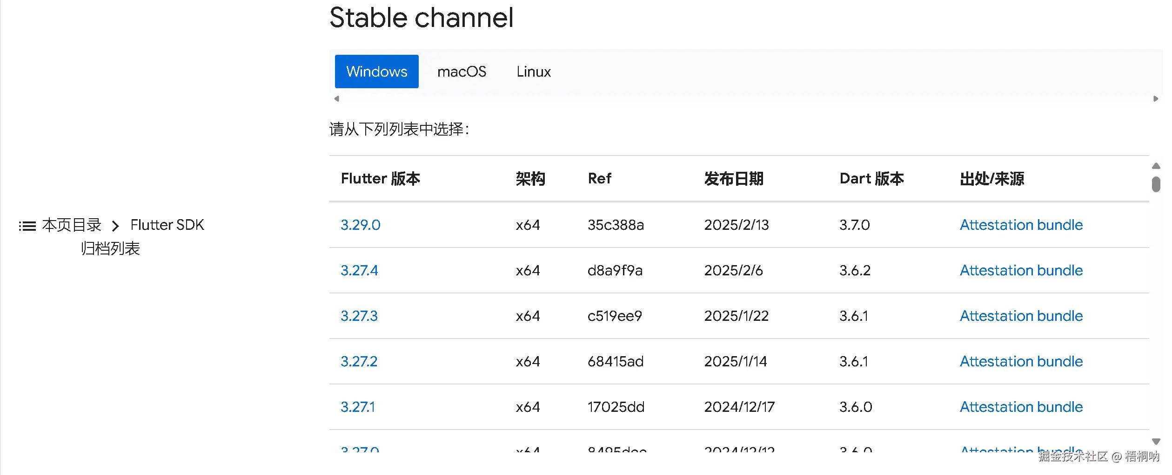Screen dimensions: 1172x475
Task: Click the x64 cell in the 3.27.4 row
Action: tap(528, 271)
